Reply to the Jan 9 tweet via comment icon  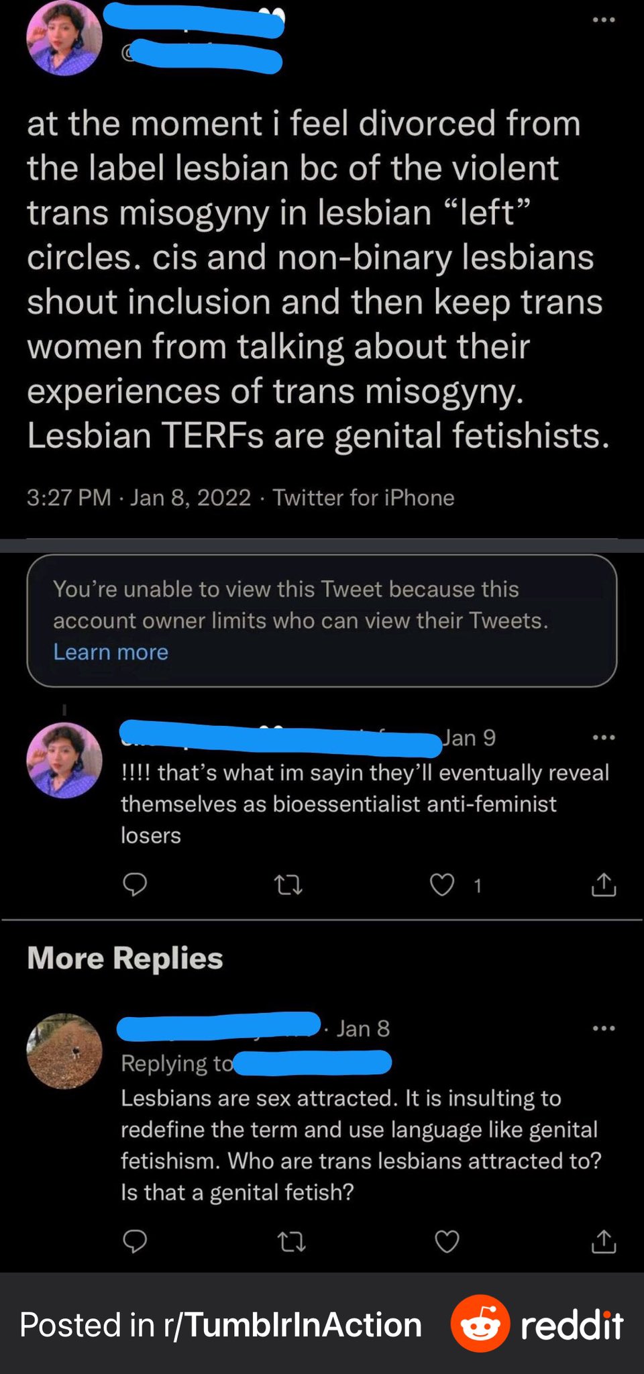point(135,886)
